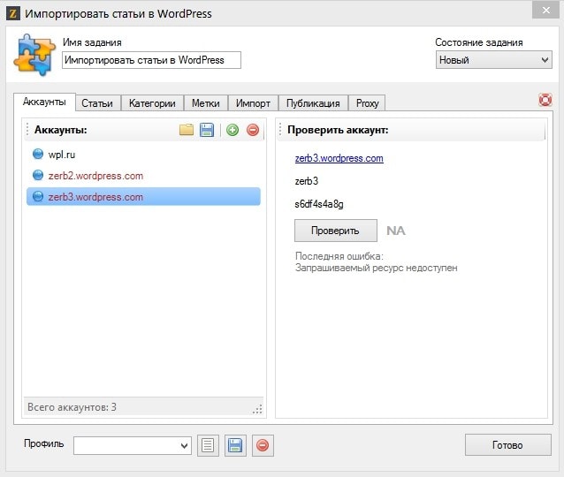Click the Проверить button
The width and height of the screenshot is (564, 477).
click(x=336, y=231)
